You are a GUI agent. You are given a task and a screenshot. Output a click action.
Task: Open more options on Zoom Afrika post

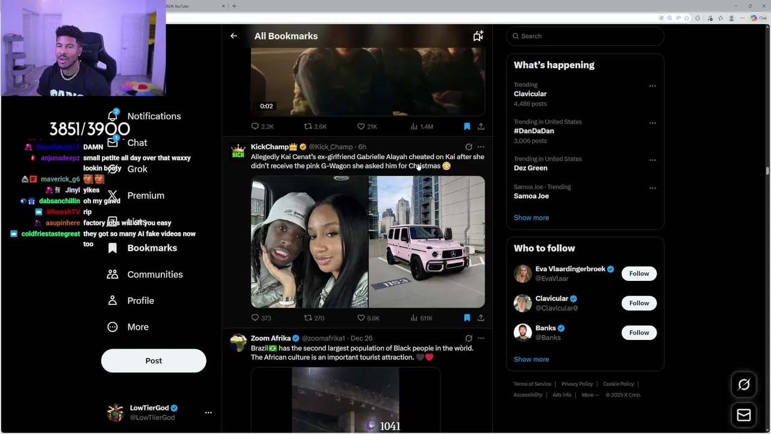click(481, 338)
